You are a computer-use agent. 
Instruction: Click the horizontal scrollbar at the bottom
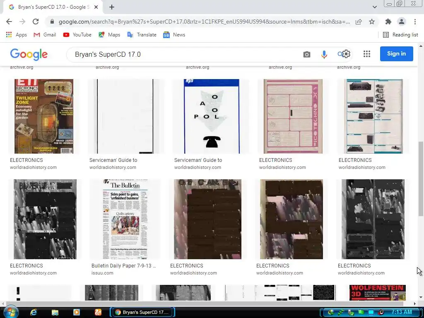(x=205, y=304)
